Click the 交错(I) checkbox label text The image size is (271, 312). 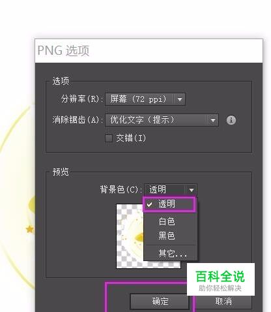tap(131, 138)
